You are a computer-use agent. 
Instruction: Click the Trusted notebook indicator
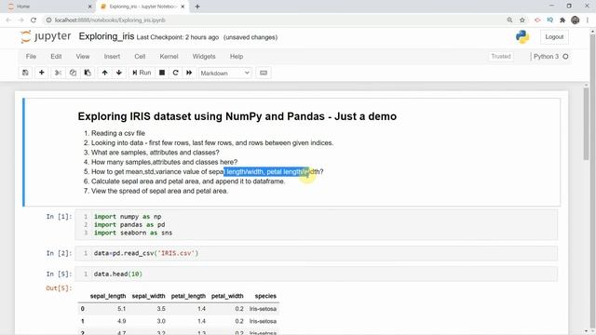501,56
